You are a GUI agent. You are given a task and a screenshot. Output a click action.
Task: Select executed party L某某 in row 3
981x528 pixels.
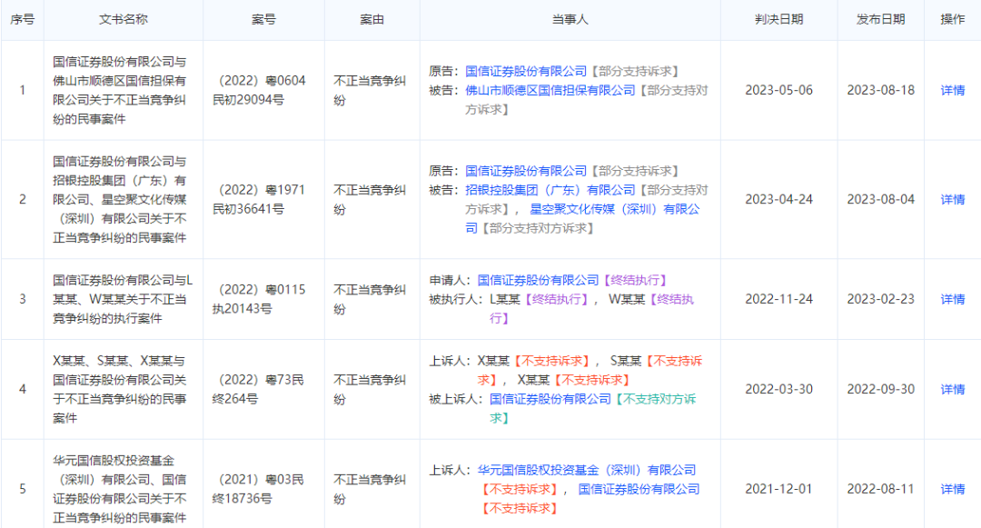coord(505,299)
